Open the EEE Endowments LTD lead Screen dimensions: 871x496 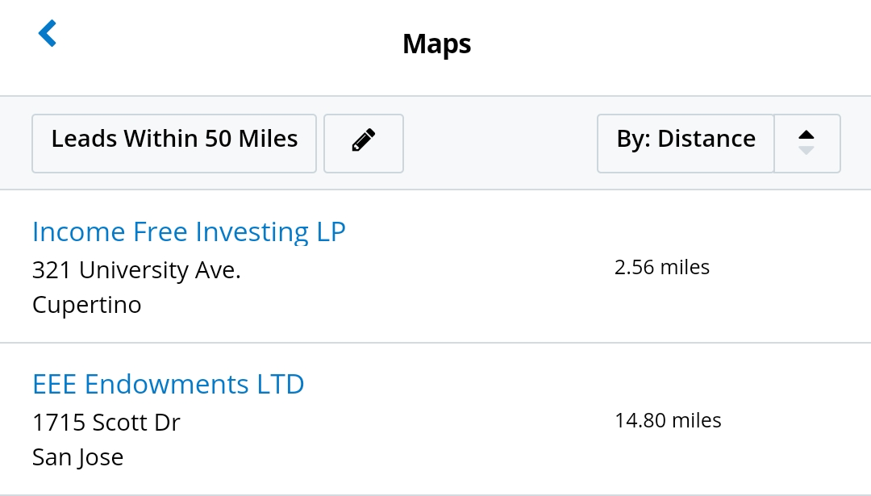[x=168, y=384]
